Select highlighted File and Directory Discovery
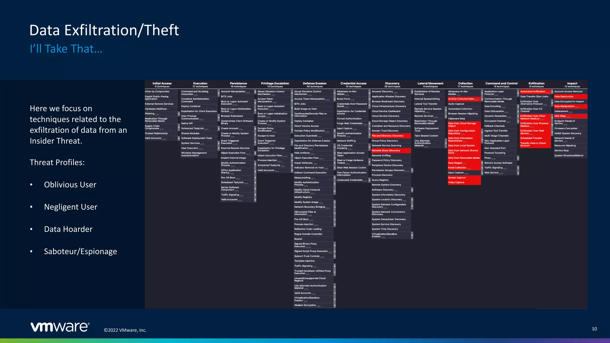 391,136
